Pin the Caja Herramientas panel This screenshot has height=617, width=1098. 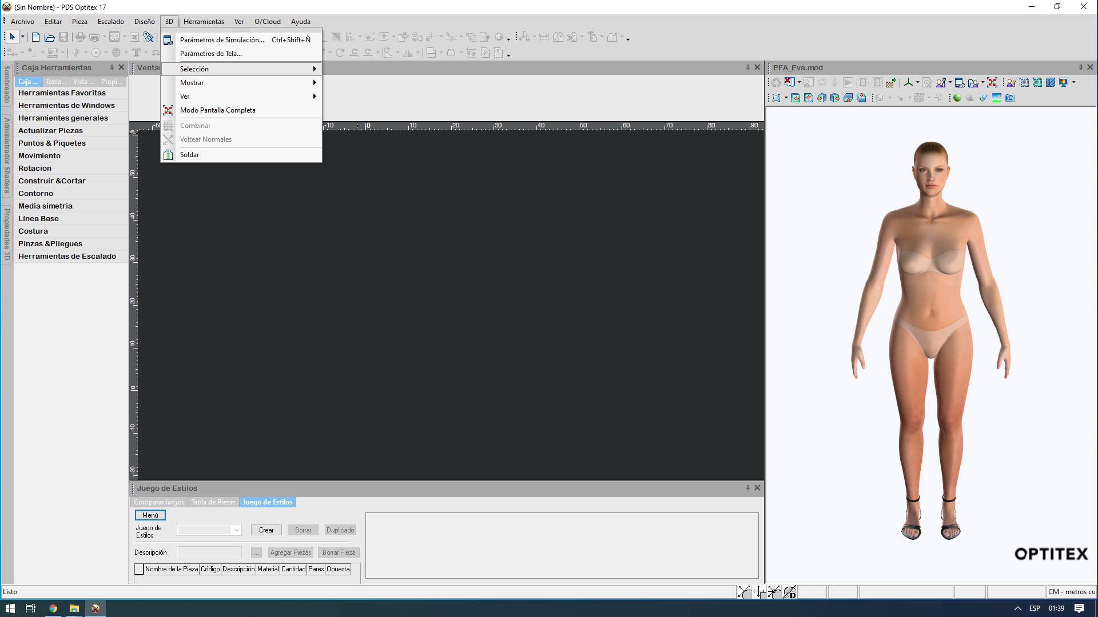pos(112,67)
